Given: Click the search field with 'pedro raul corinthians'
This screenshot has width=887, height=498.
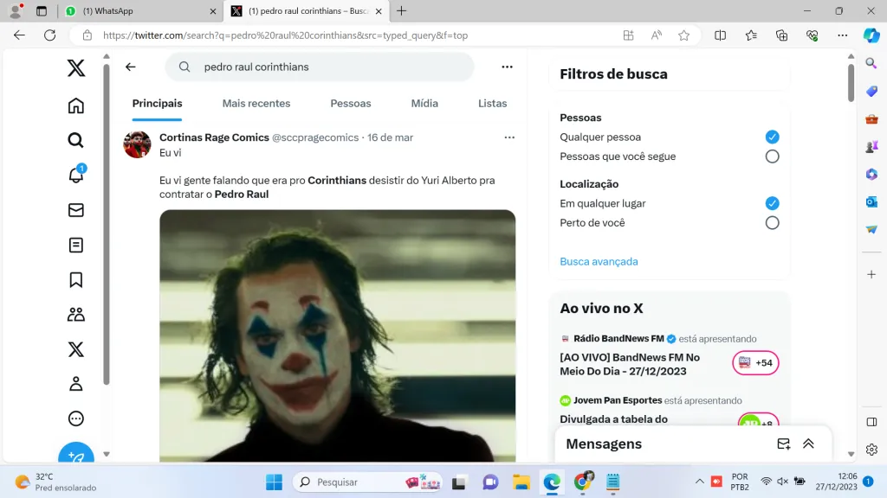Looking at the screenshot, I should point(329,67).
